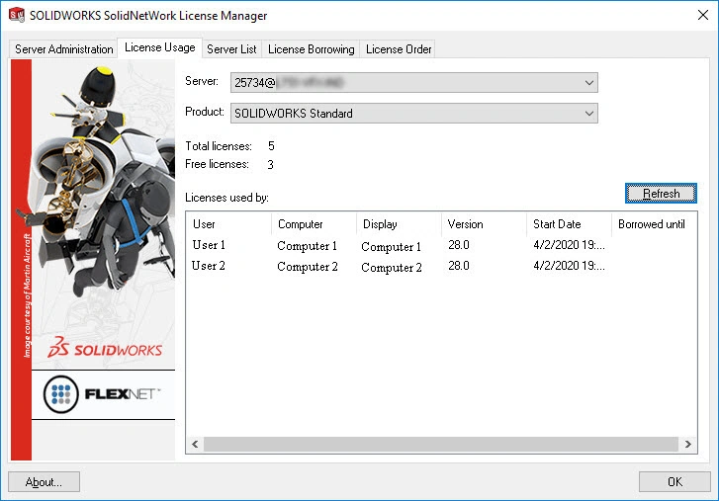Click the SOLIDWORKS app icon in title bar
The image size is (719, 501).
pyautogui.click(x=17, y=15)
